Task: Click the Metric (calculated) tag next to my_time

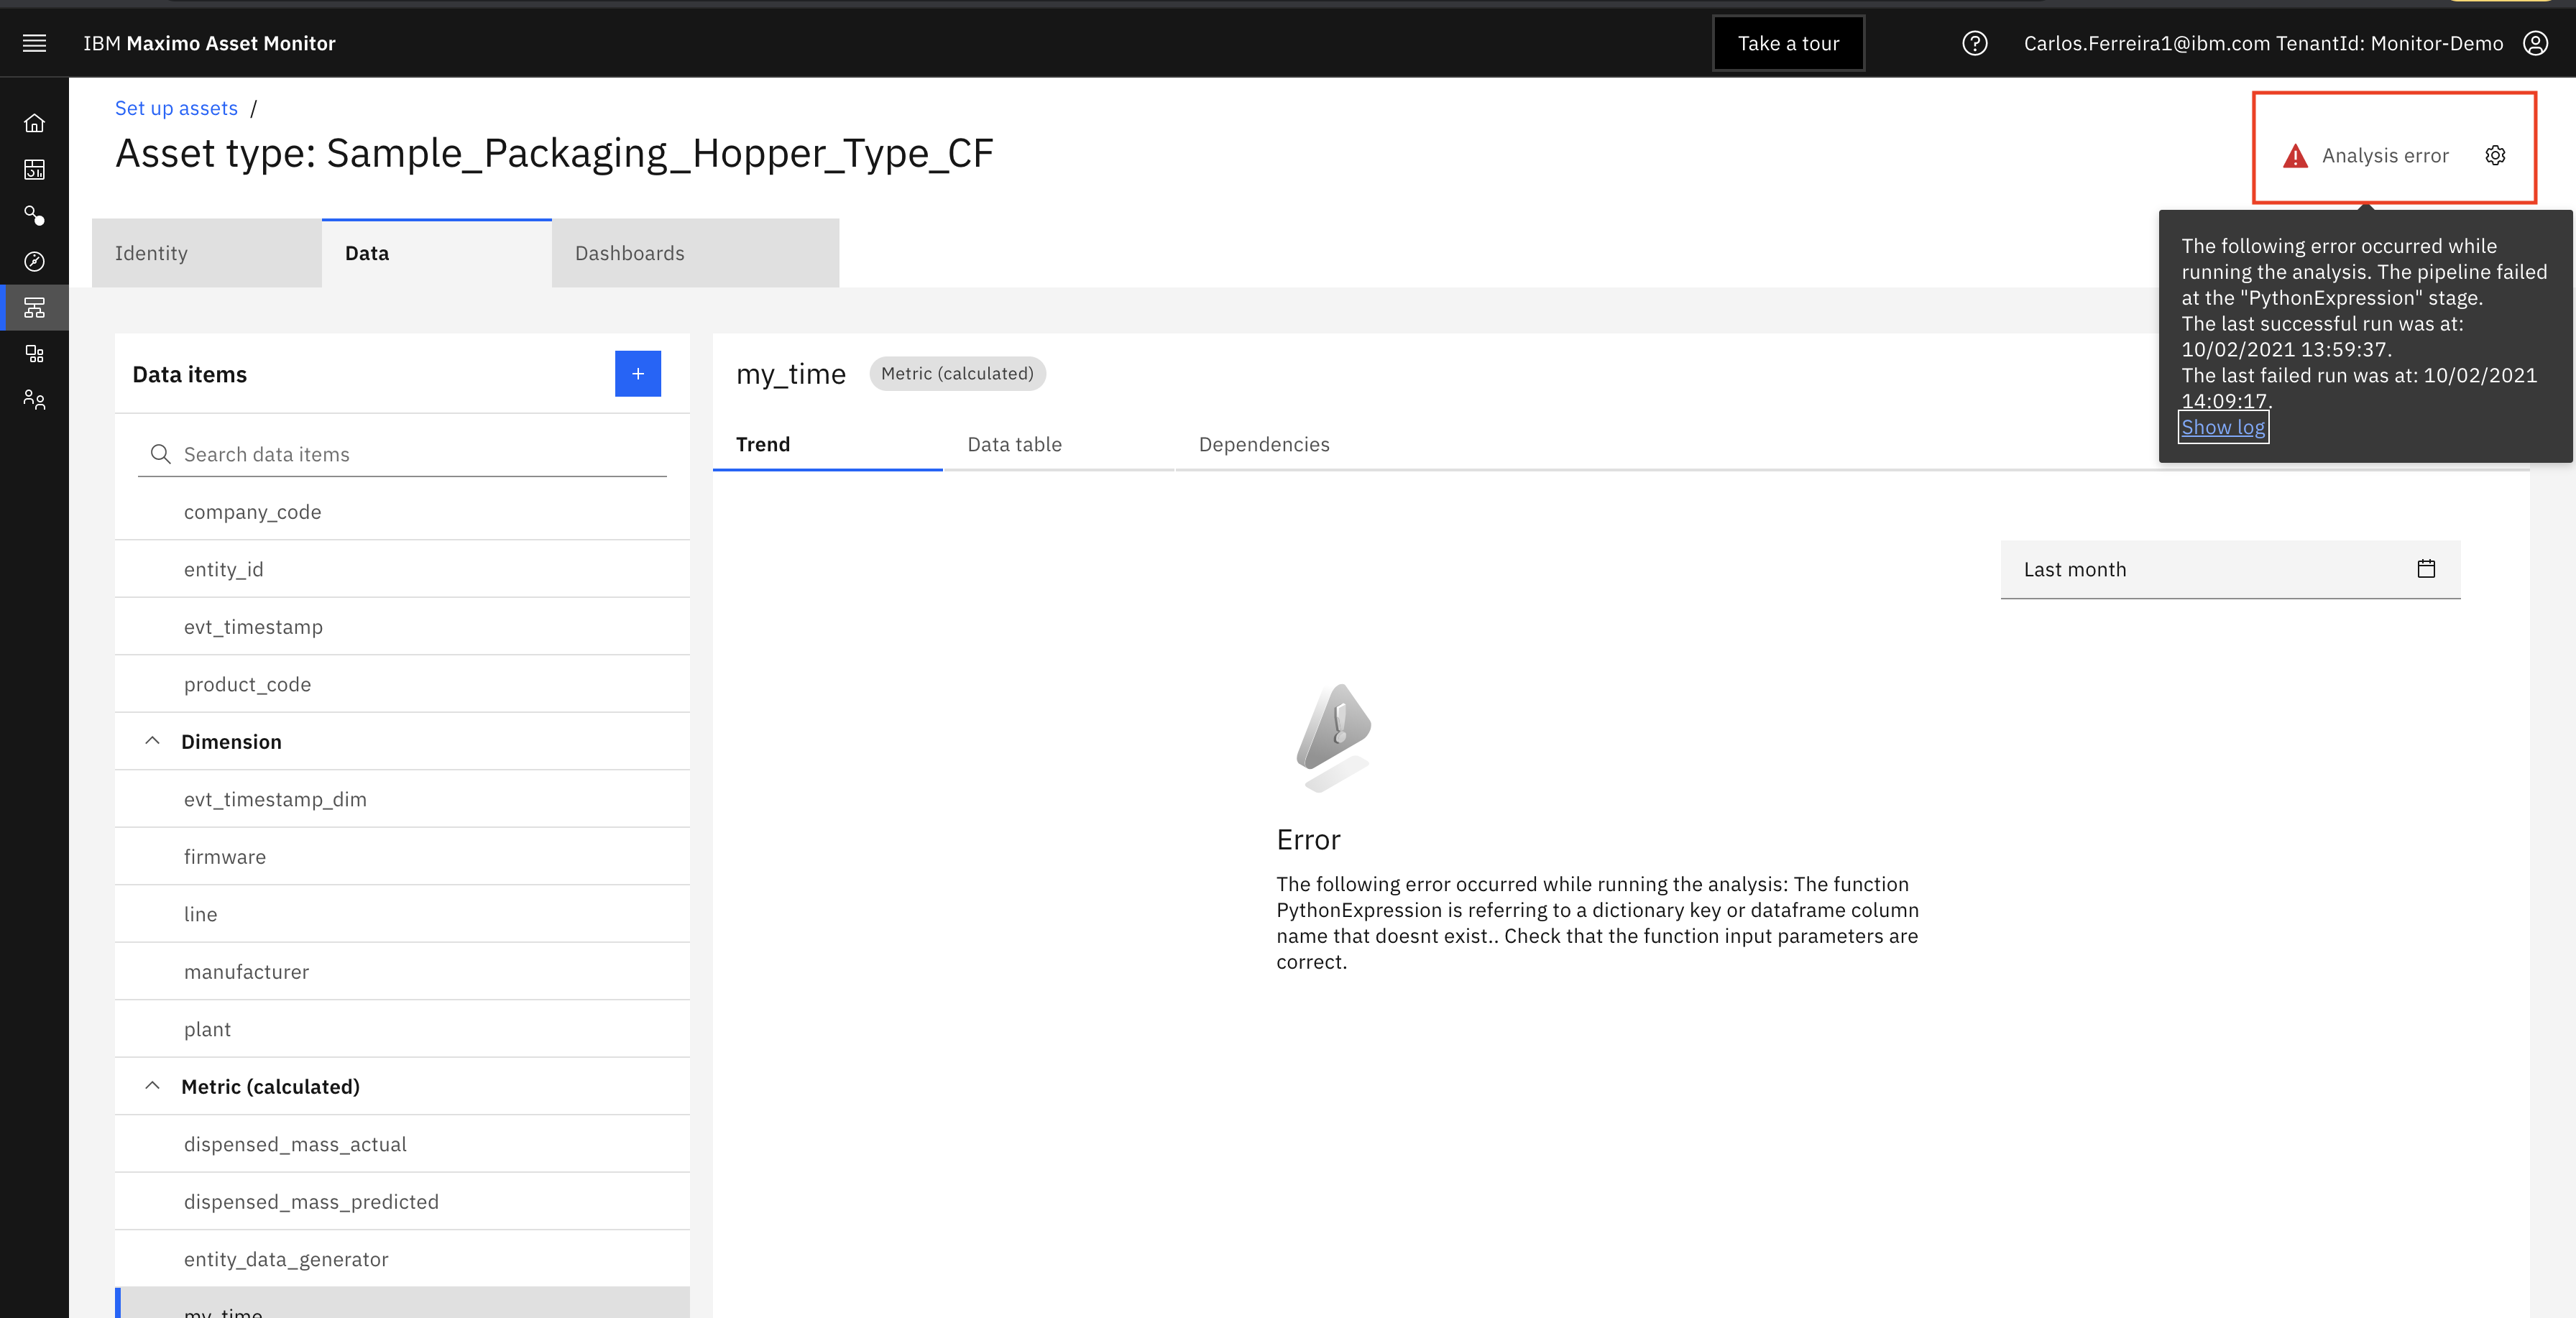Action: [x=957, y=373]
